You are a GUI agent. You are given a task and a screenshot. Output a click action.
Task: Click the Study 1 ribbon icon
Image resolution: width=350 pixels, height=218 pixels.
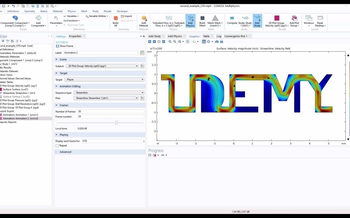tap(245, 18)
